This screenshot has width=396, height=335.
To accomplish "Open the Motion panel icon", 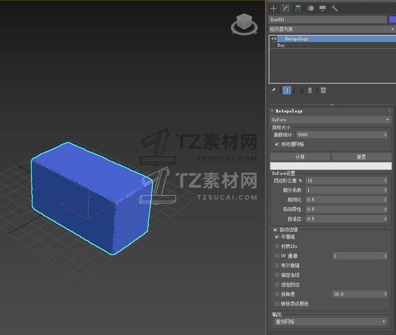I will 310,8.
